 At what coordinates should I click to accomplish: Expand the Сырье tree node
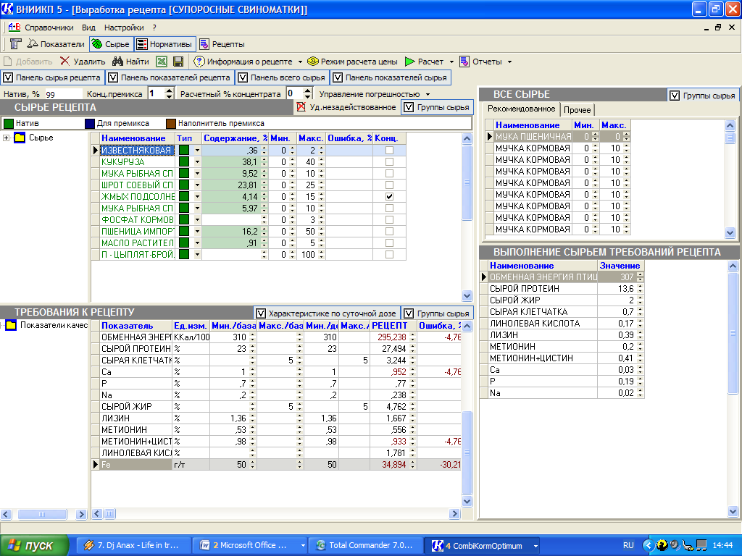[7, 138]
